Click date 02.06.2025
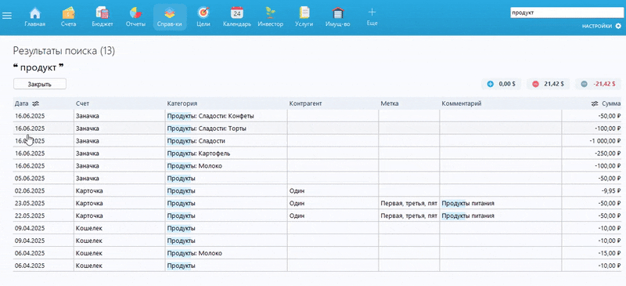The height and width of the screenshot is (286, 626). coord(30,190)
